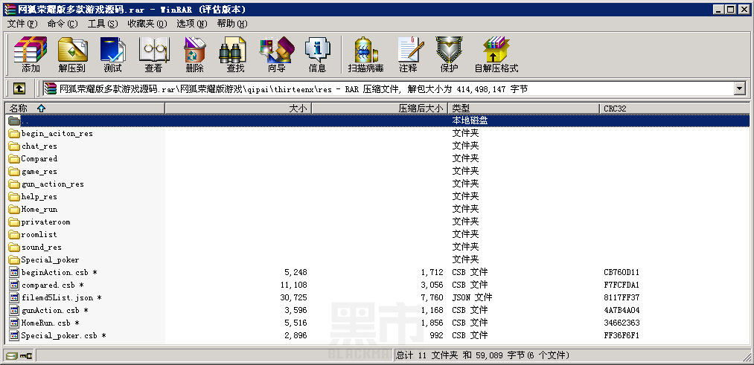Select the help_res folder
The height and width of the screenshot is (365, 754).
click(39, 196)
